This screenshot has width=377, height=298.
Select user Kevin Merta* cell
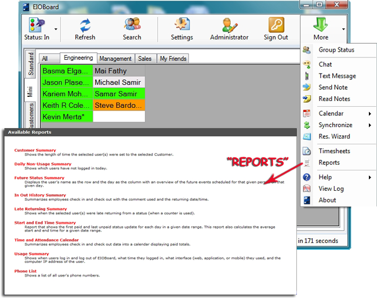coord(67,117)
